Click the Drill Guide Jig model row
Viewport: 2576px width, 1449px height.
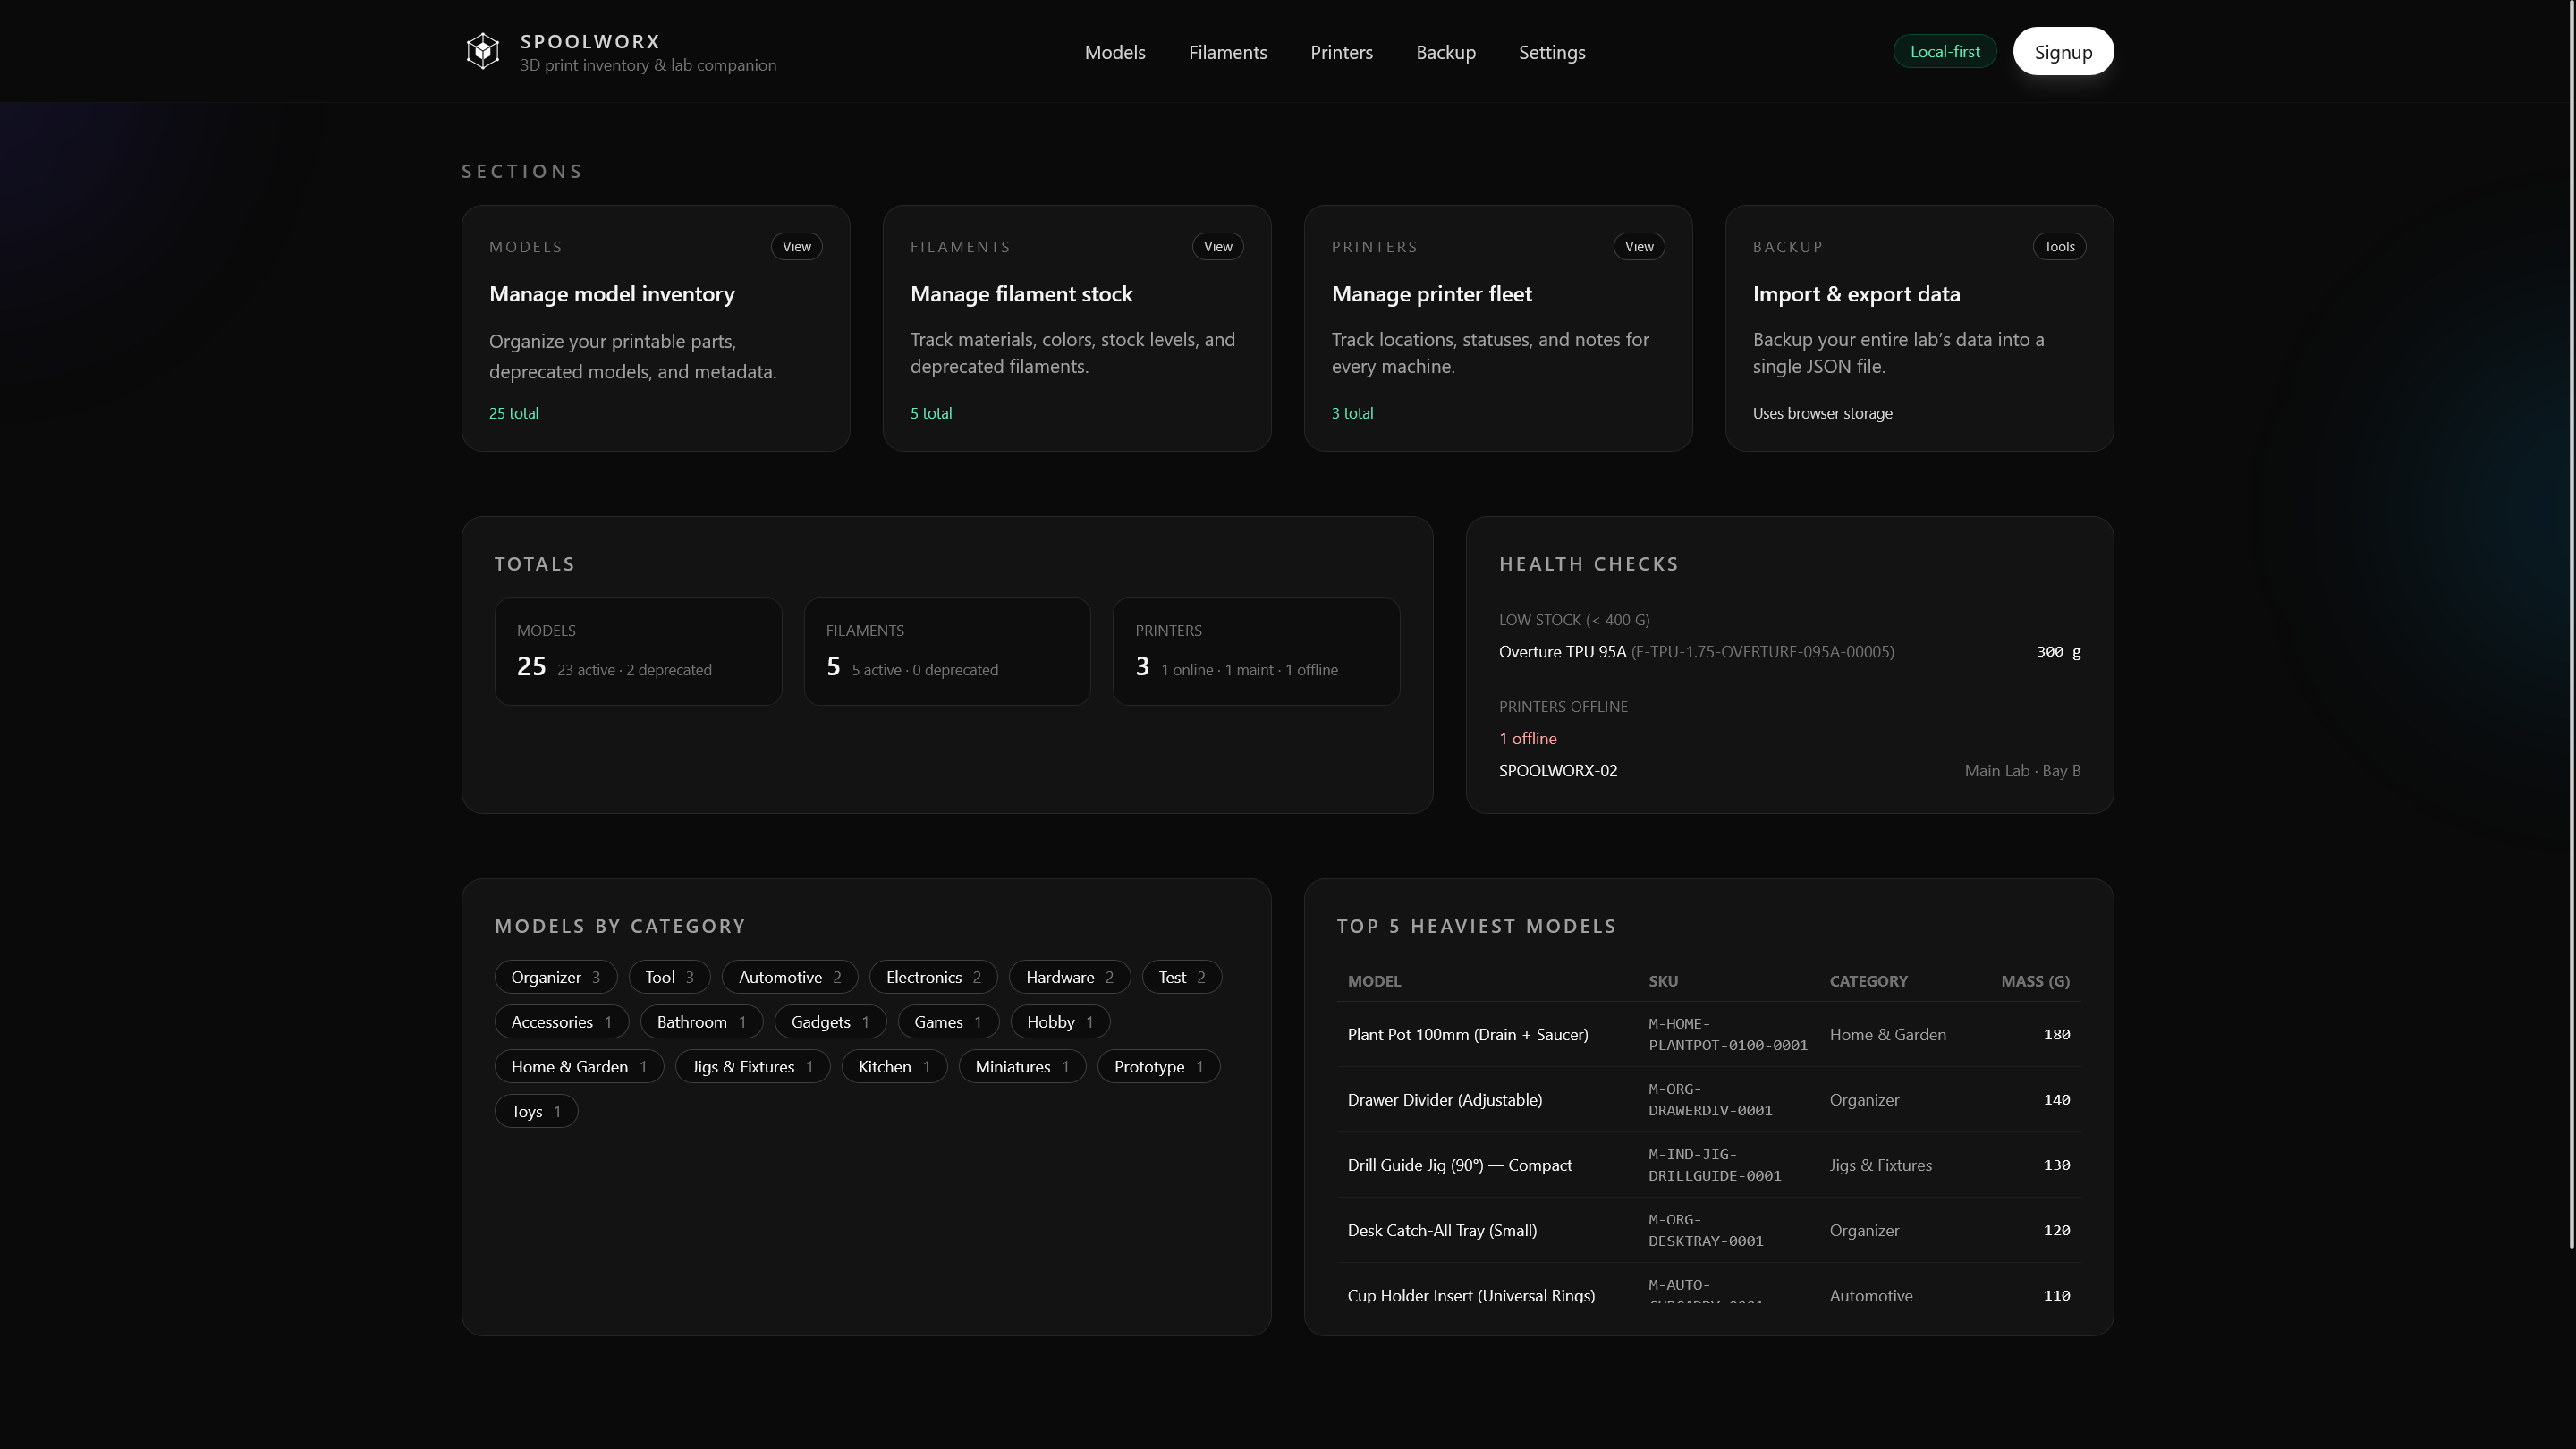(1708, 1165)
